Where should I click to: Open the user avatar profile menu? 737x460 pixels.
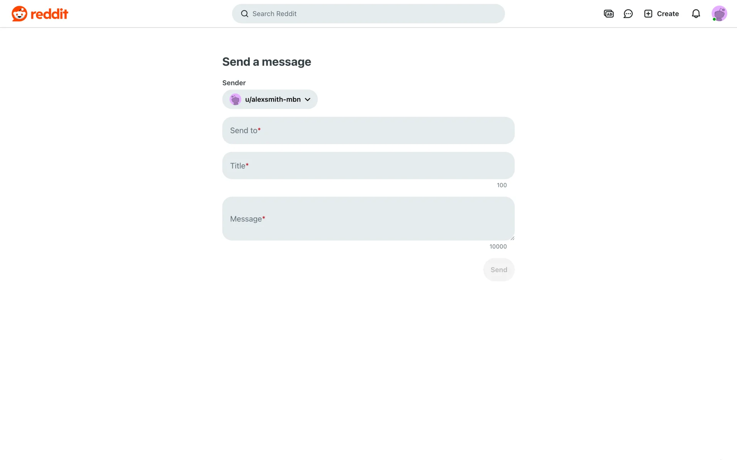pos(719,14)
